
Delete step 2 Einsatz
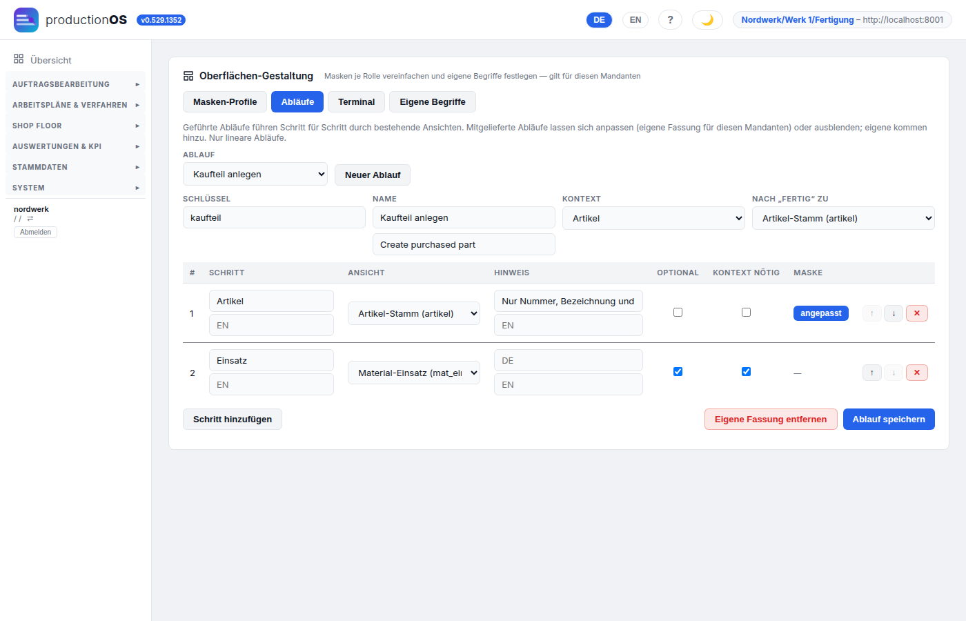[917, 373]
